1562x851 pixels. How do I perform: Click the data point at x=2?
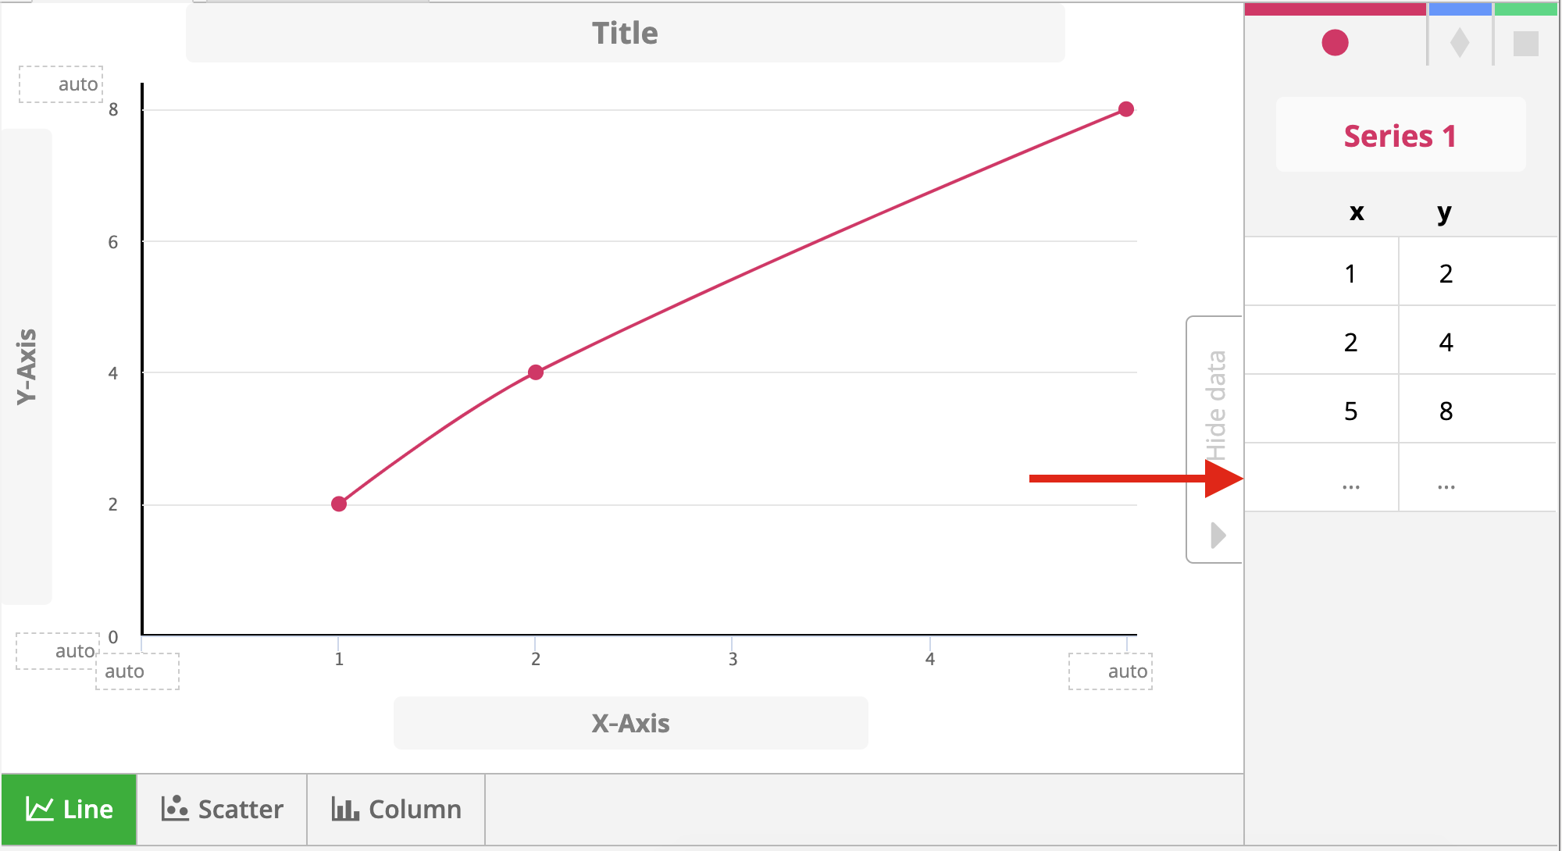(535, 372)
